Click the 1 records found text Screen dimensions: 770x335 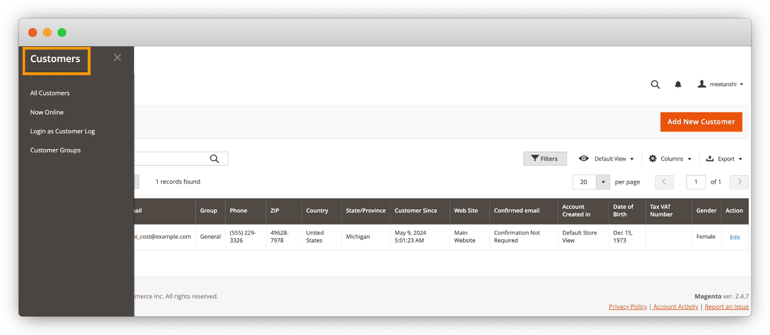pyautogui.click(x=178, y=182)
